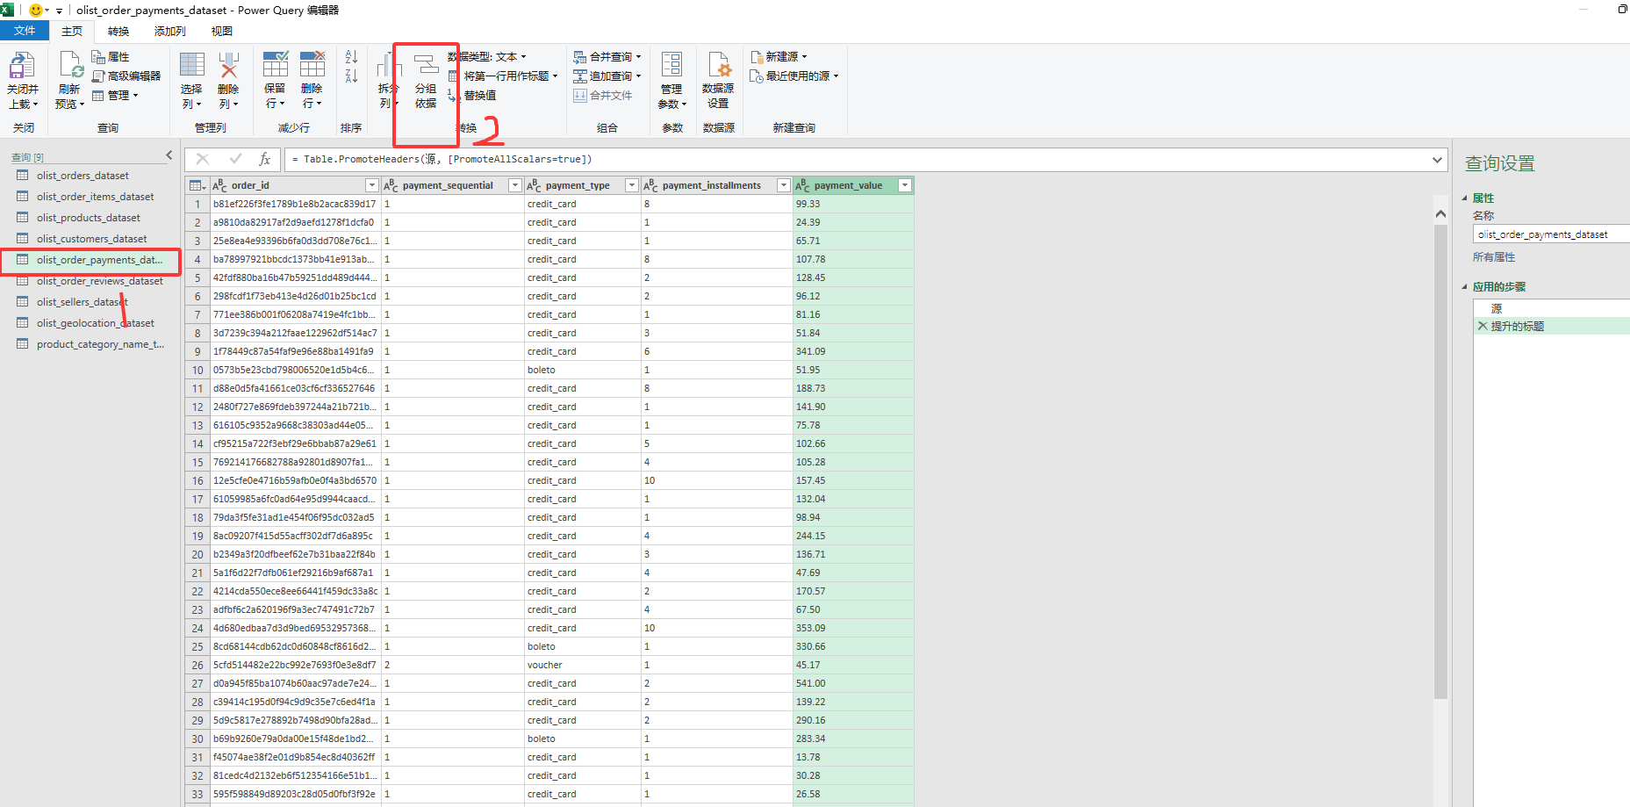Open Recent Sources (最近使用的源) dropdown

[x=794, y=76]
